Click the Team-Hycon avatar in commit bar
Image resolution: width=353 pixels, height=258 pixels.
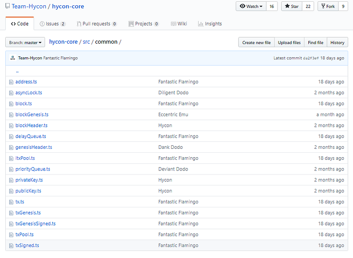point(13,58)
